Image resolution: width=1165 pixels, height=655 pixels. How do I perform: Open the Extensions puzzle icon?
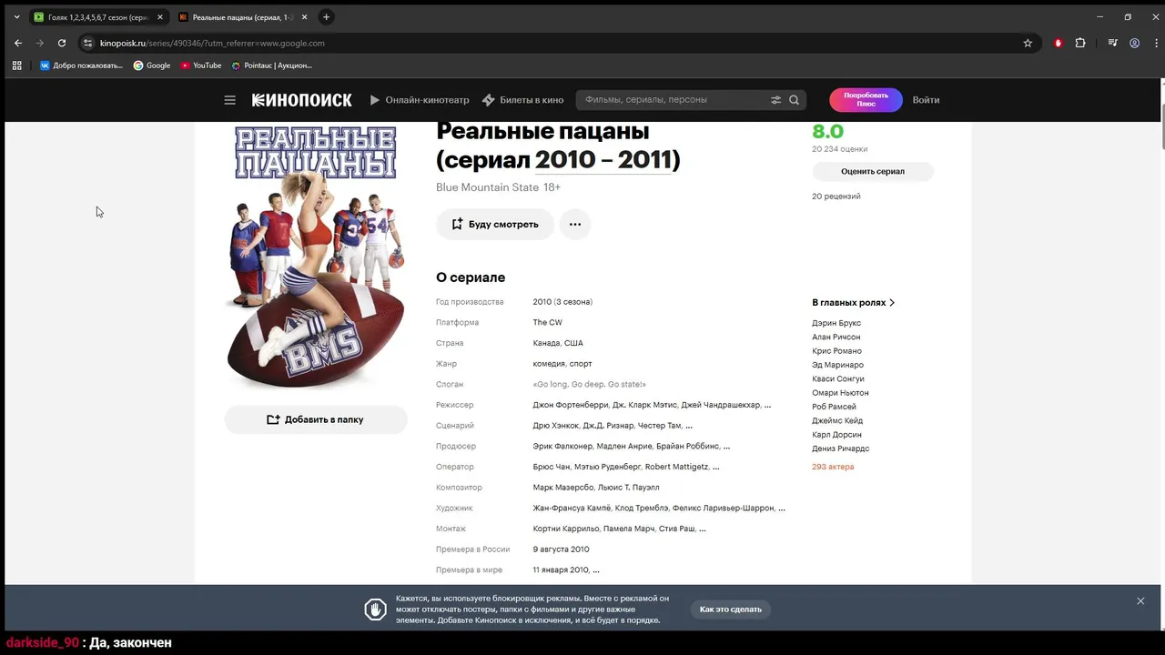[1080, 43]
